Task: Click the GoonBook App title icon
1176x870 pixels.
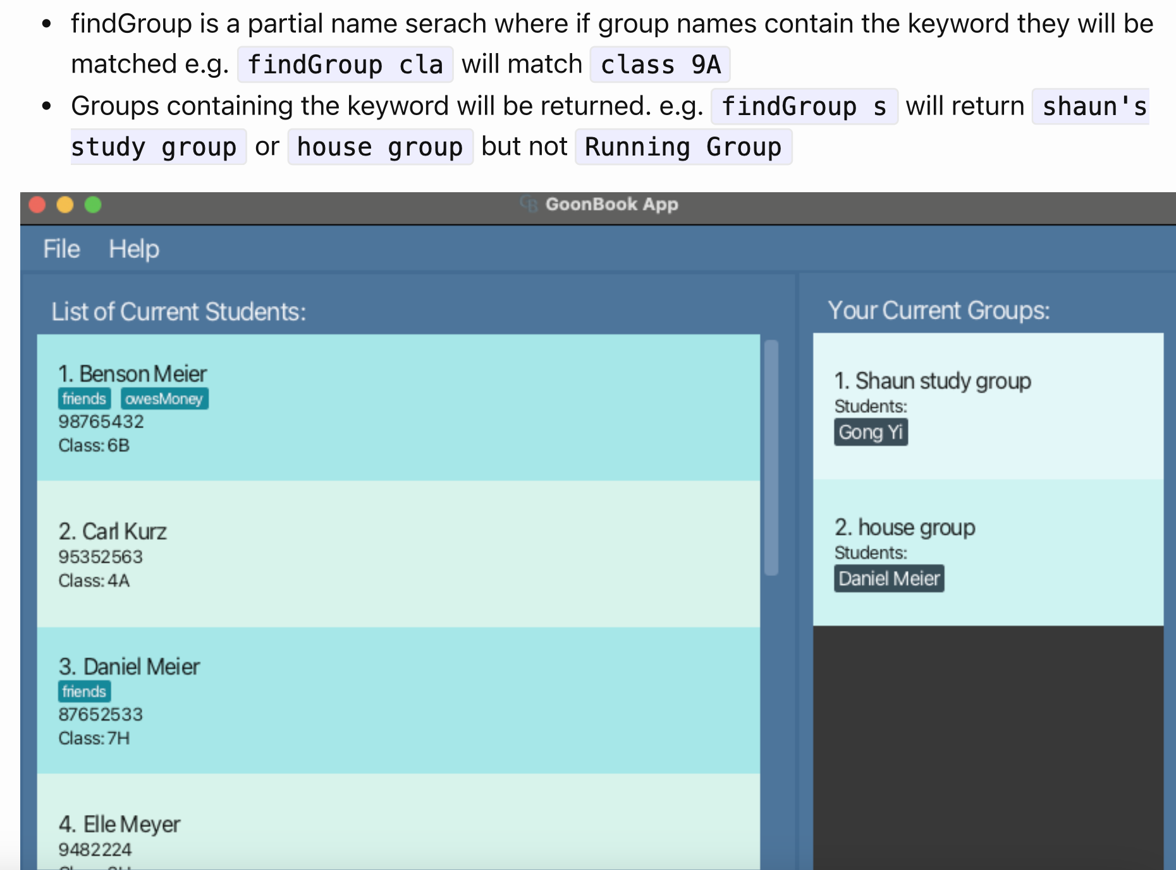Action: [529, 204]
